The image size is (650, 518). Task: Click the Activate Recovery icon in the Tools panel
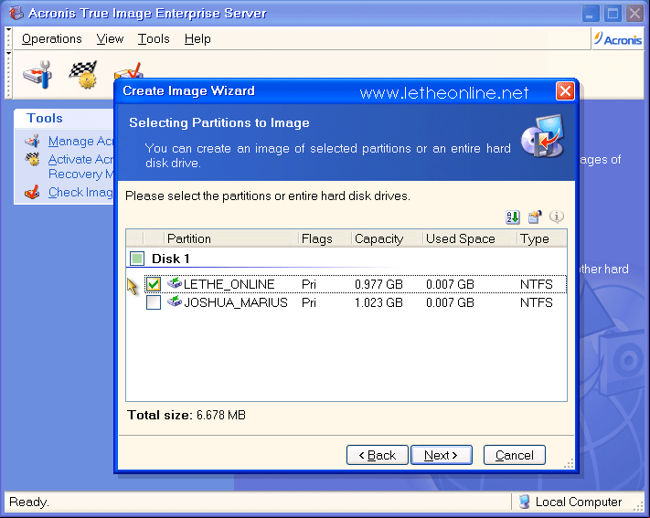[x=32, y=159]
